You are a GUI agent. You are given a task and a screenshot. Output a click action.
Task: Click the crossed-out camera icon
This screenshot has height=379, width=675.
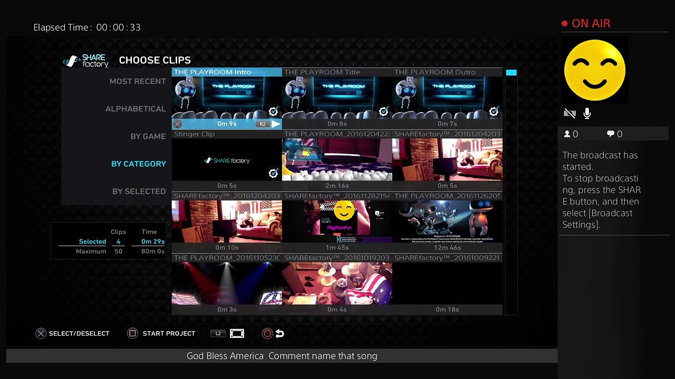[570, 113]
